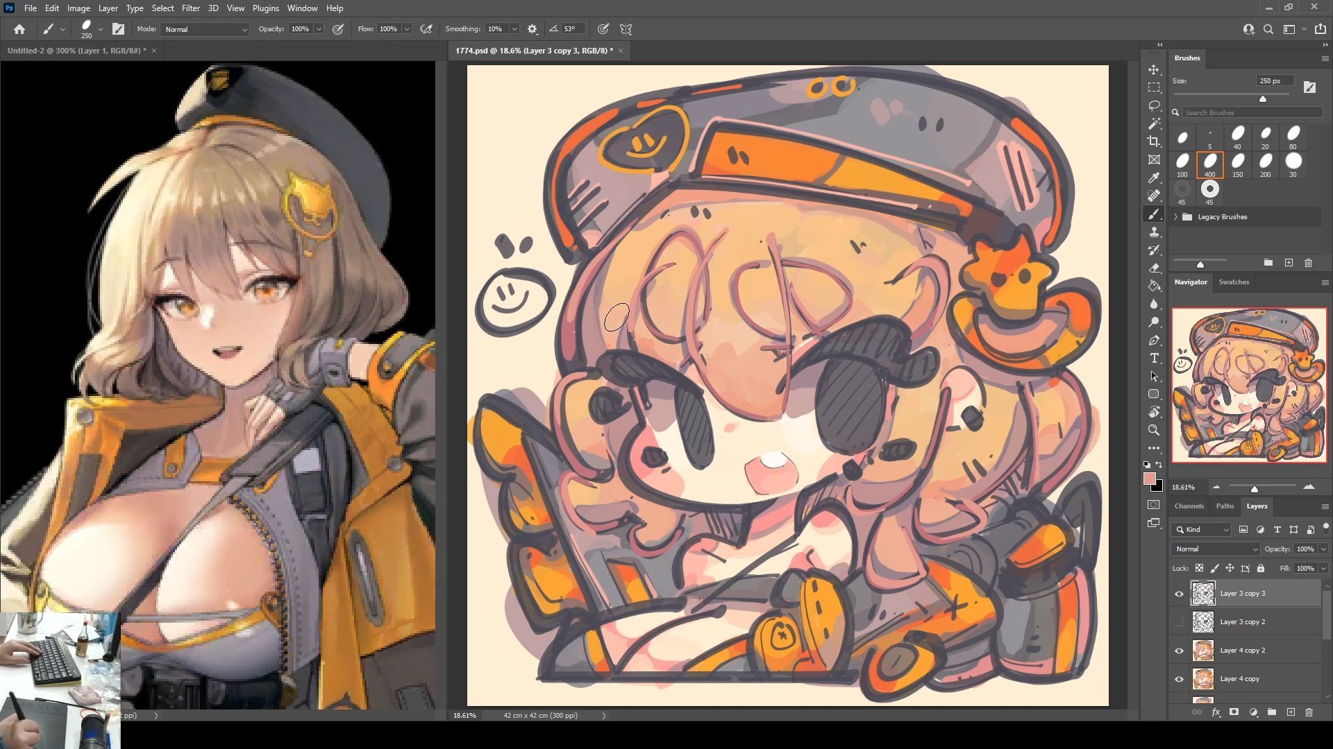Switch to Untitled-2 document tab
Viewport: 1333px width, 749px height.
click(77, 51)
